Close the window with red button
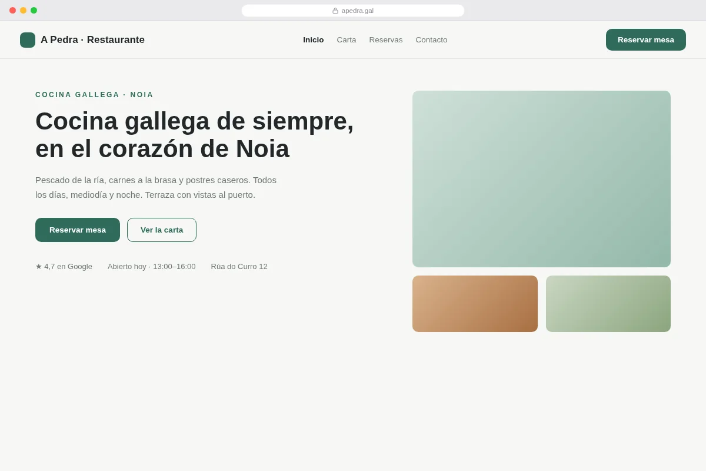 pyautogui.click(x=12, y=11)
